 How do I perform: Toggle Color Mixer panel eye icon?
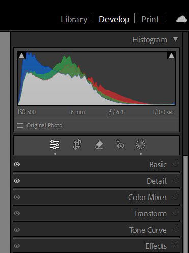click(17, 197)
